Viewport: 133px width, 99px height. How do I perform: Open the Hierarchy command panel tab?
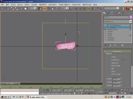point(112,13)
